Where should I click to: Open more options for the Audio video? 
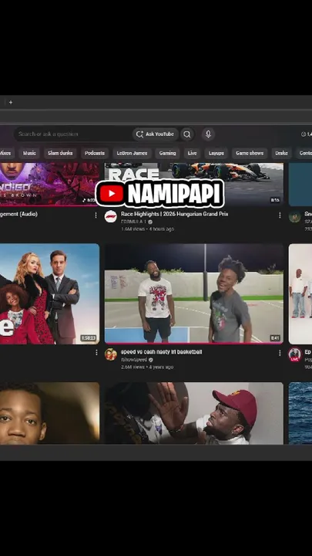pos(96,215)
